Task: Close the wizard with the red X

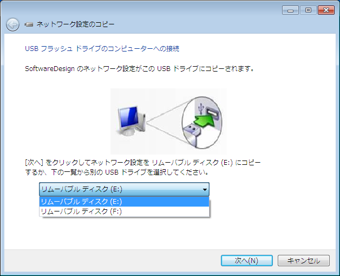Action: [x=326, y=10]
